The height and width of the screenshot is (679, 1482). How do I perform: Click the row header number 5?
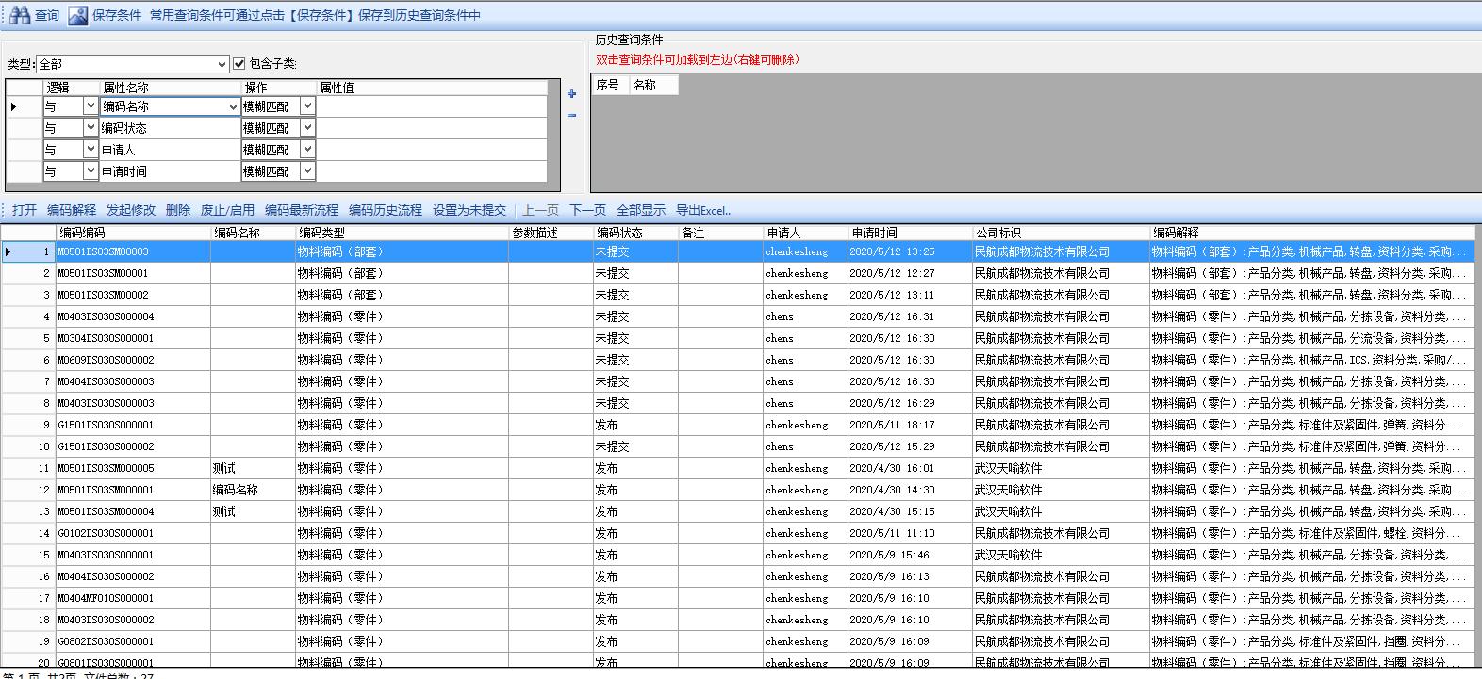28,338
